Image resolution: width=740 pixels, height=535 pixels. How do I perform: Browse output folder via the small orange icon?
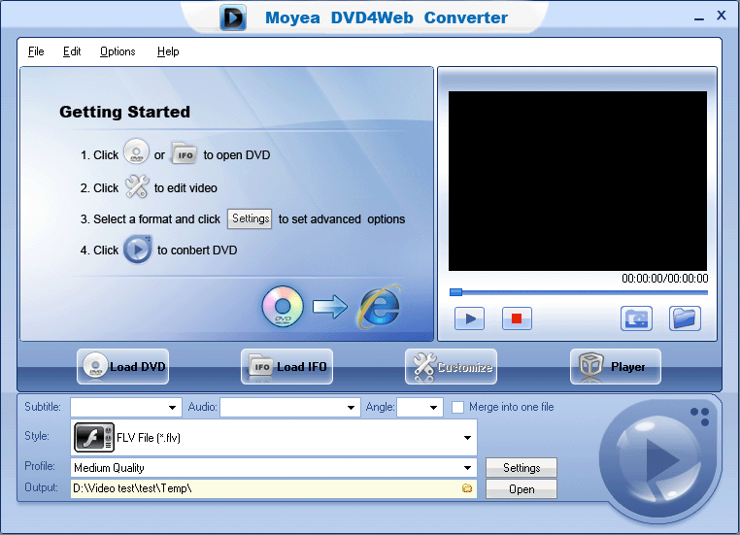(467, 488)
